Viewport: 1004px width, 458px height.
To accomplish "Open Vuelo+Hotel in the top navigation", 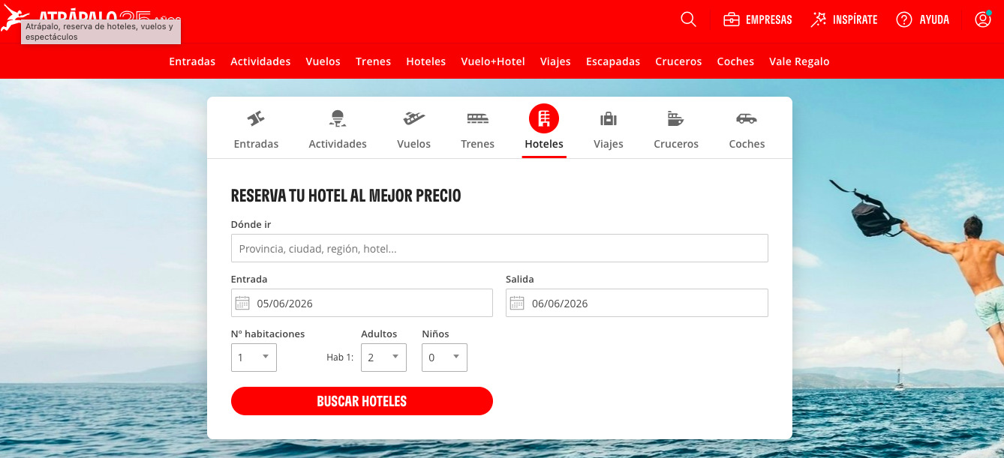I will coord(493,61).
